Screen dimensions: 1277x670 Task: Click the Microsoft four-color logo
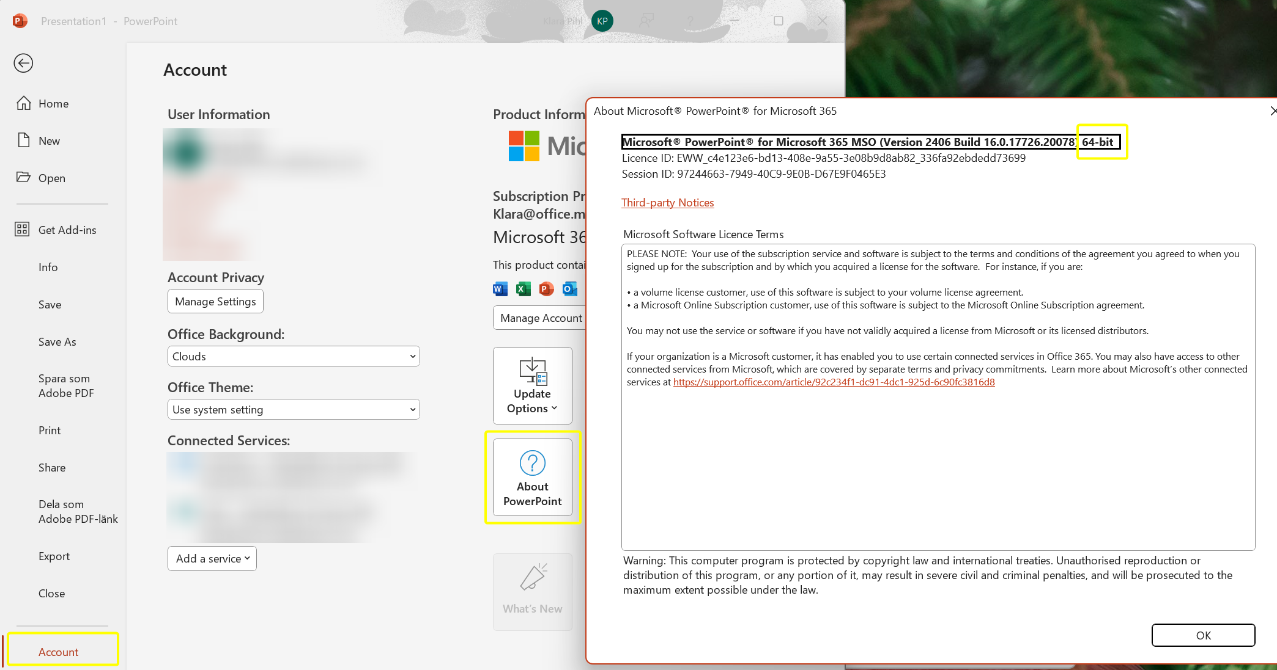click(x=524, y=146)
